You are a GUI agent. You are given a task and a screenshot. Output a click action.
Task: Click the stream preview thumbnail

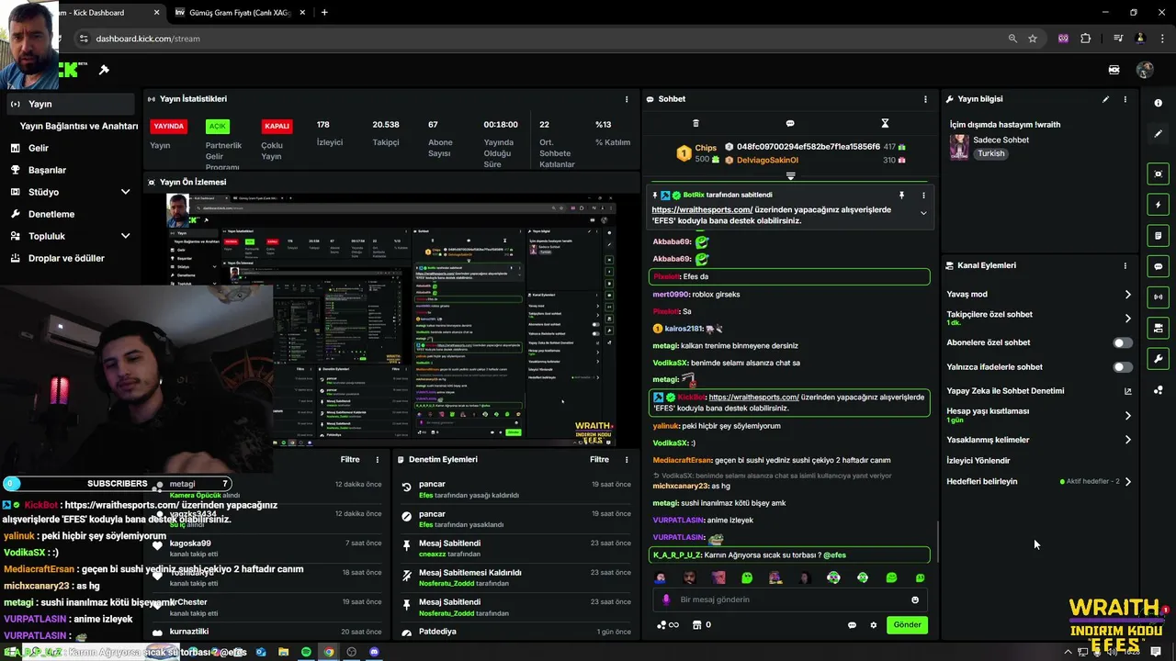point(392,319)
